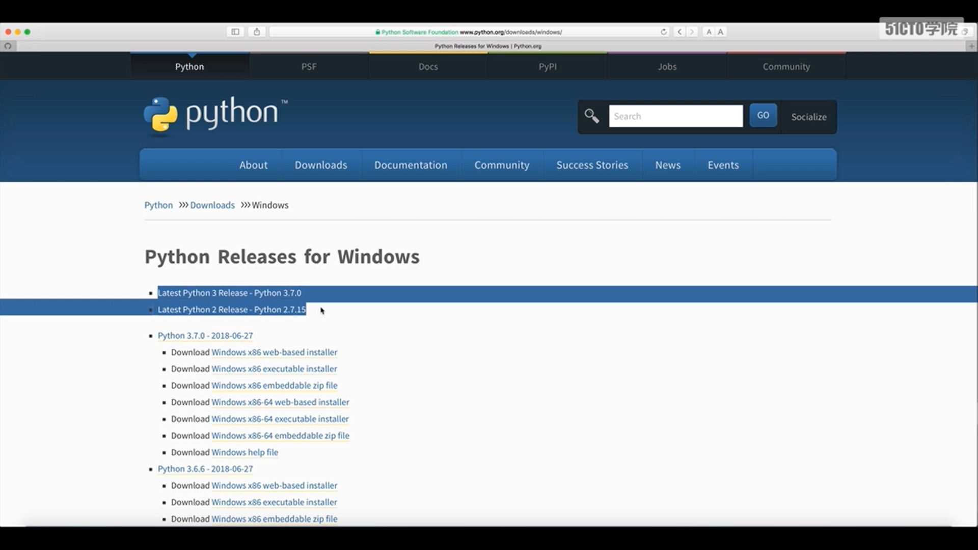This screenshot has width=978, height=550.
Task: Click the search magnifier icon
Action: 591,116
